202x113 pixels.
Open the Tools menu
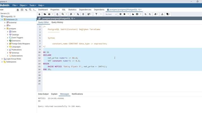click(x=33, y=5)
